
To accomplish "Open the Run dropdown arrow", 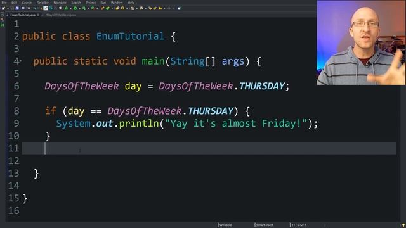I will [79, 8].
